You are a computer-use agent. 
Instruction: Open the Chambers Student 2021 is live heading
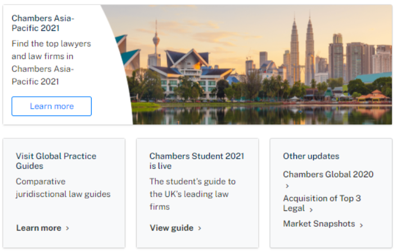pos(196,161)
